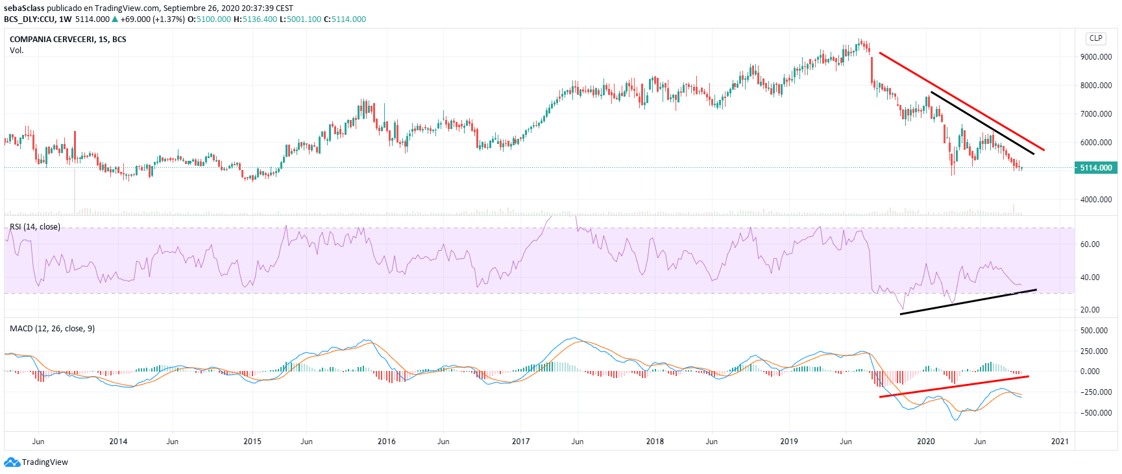Click the green up-triangle change indicator
Image resolution: width=1122 pixels, height=474 pixels.
pyautogui.click(x=115, y=19)
